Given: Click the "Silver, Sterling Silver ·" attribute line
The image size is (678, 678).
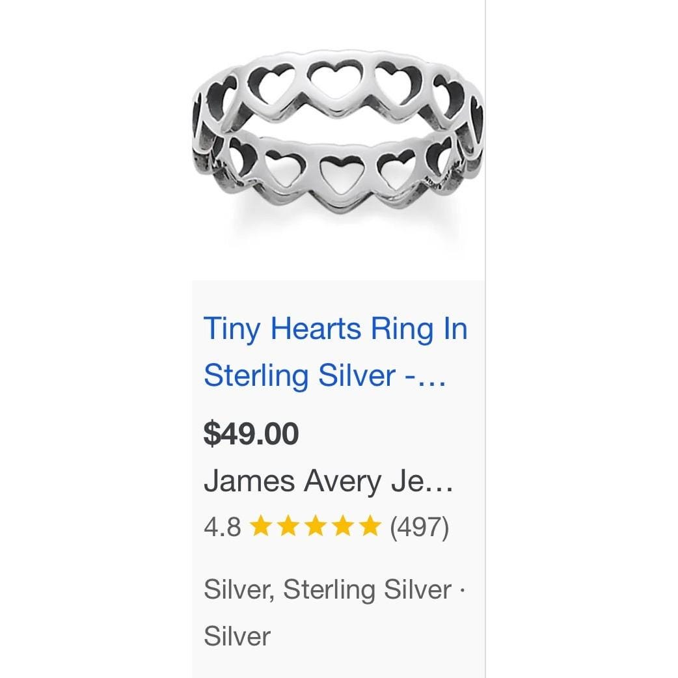Looking at the screenshot, I should (334, 590).
